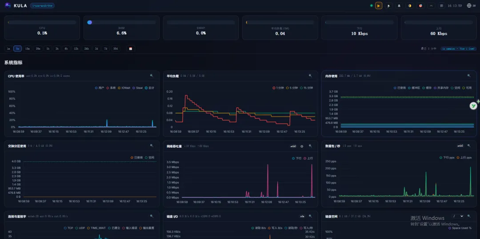Toggle Space Used % legend item
Image resolution: width=480 pixels, height=239 pixels.
pyautogui.click(x=460, y=228)
